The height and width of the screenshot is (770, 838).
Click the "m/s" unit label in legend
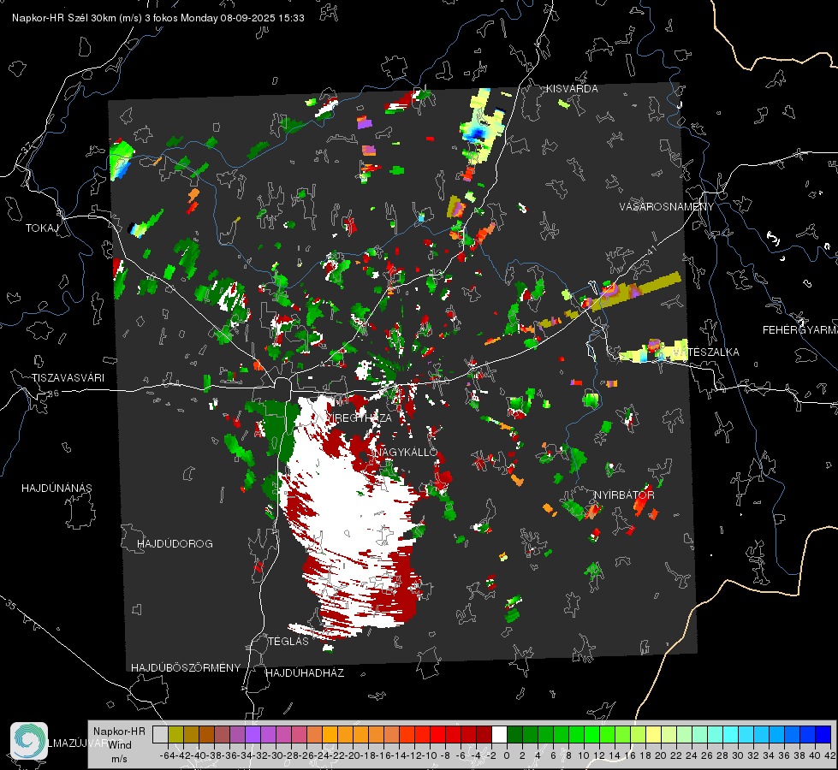click(x=119, y=759)
